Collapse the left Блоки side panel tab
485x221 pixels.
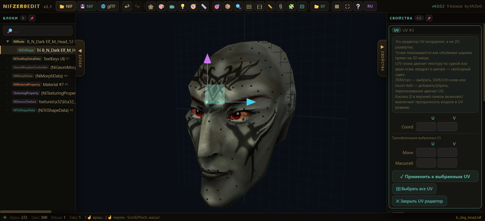pyautogui.click(x=80, y=58)
